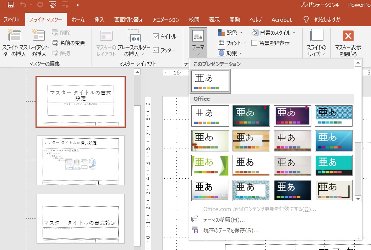Insert a new layout
The image size is (371, 250).
[39, 43]
